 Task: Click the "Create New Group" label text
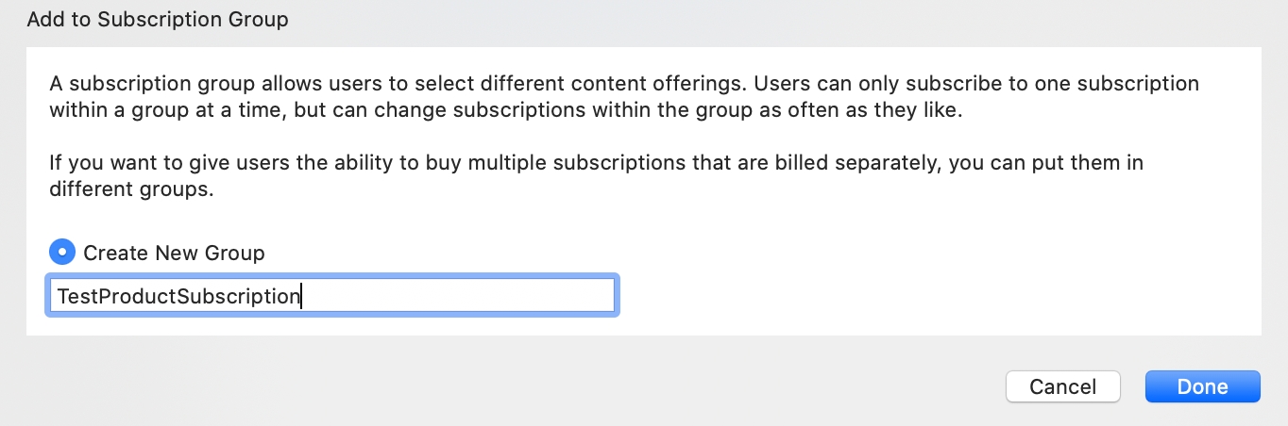[x=174, y=253]
